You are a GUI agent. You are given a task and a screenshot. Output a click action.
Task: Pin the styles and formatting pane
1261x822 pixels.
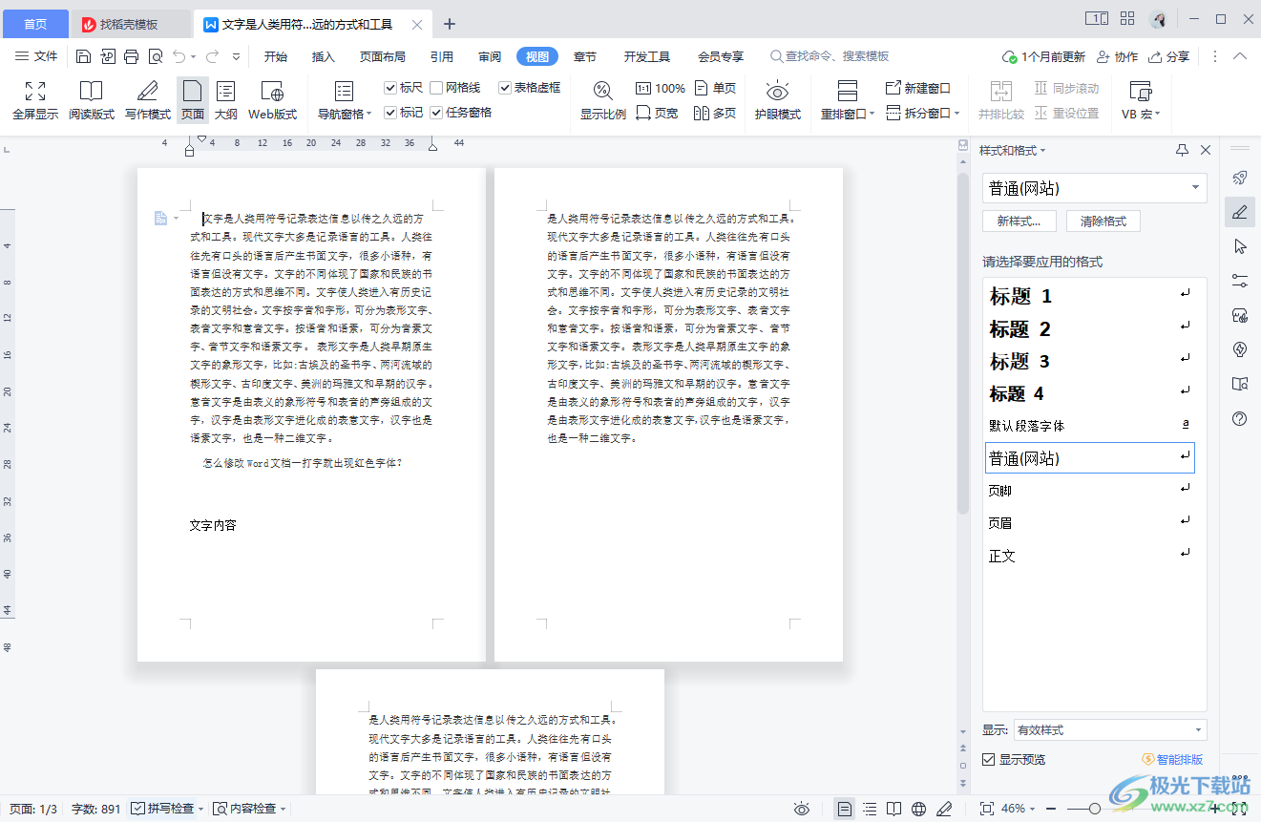pos(1182,150)
